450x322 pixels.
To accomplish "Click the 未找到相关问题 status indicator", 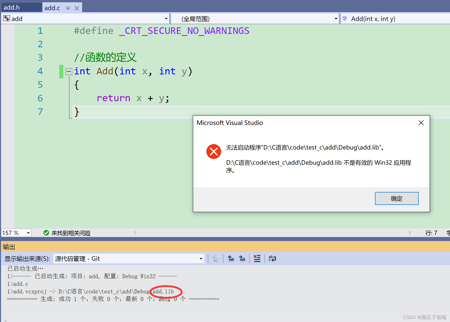I will click(x=67, y=233).
